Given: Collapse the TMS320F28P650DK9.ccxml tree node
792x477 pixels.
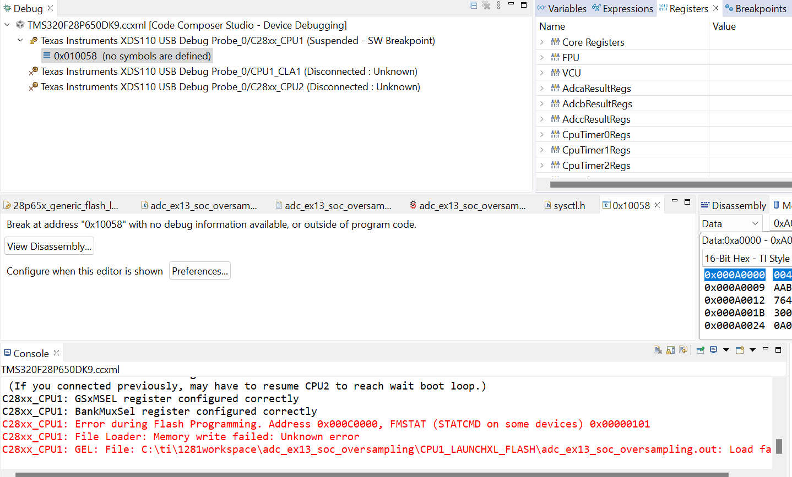Looking at the screenshot, I should tap(7, 25).
